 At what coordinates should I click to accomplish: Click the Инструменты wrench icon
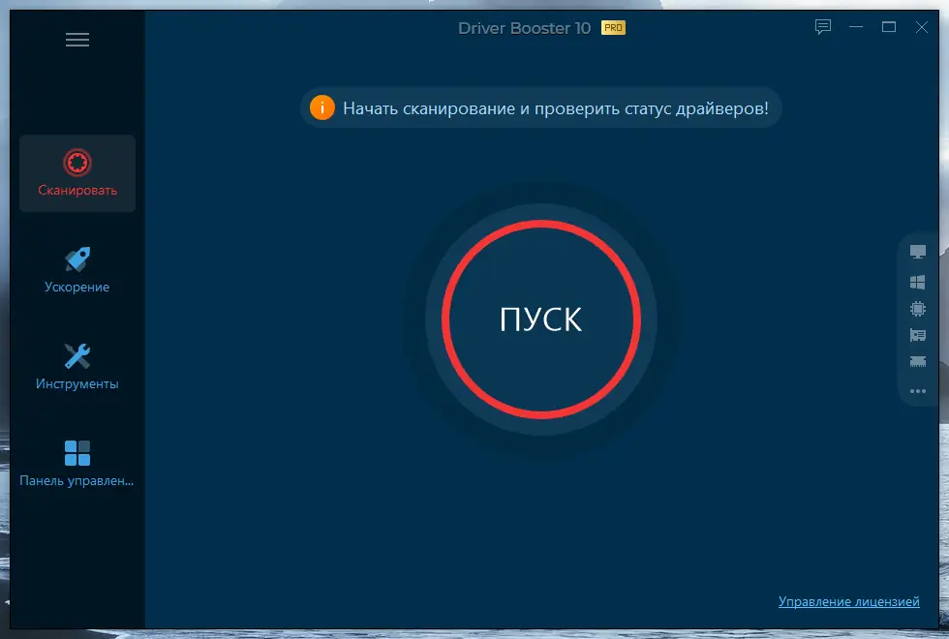coord(77,353)
